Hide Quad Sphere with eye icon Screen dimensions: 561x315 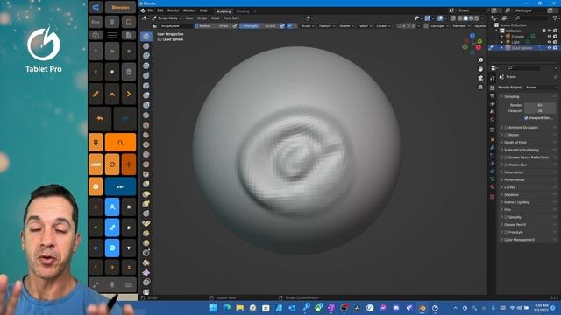point(550,48)
